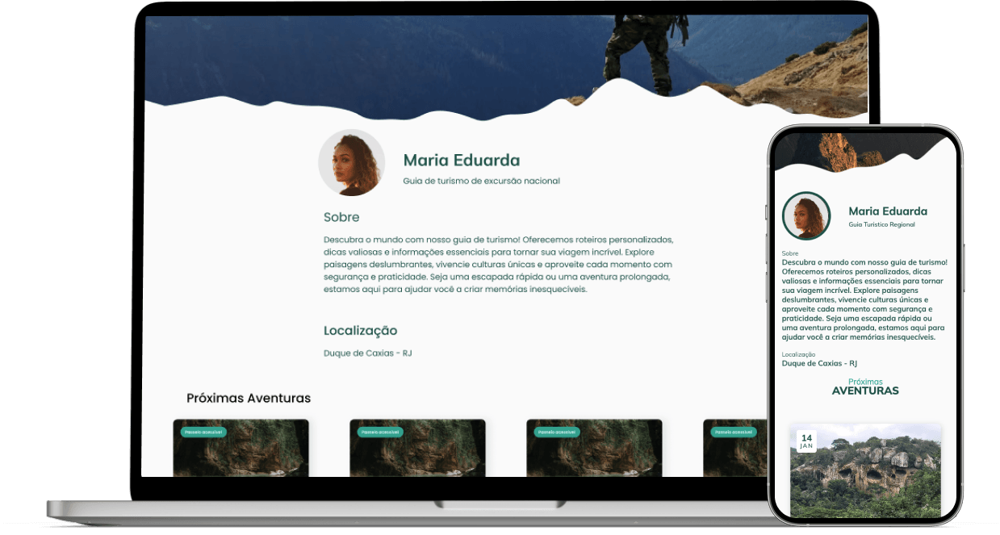
Task: Click the 'Passeio acessível' badge on the first card
Action: pos(204,433)
